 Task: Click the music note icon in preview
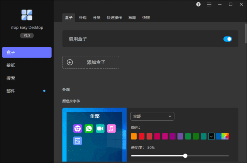pyautogui.click(x=111, y=128)
